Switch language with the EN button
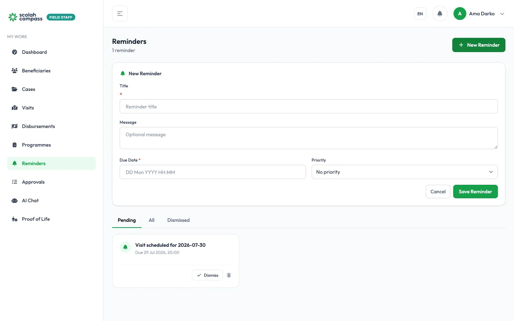The width and height of the screenshot is (514, 321). (420, 14)
